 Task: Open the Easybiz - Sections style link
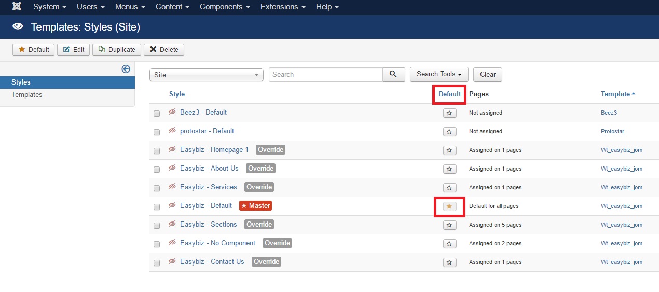(208, 224)
